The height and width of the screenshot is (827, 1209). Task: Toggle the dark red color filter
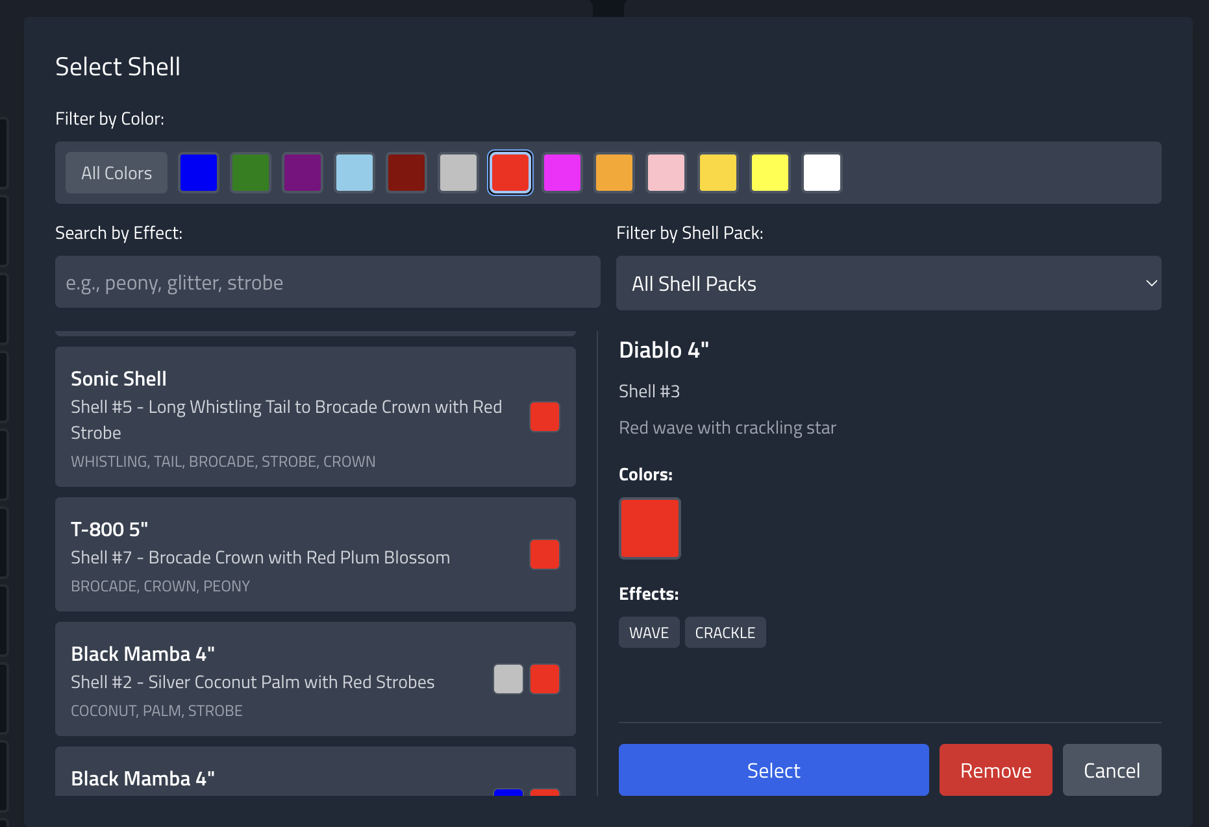[x=406, y=172]
